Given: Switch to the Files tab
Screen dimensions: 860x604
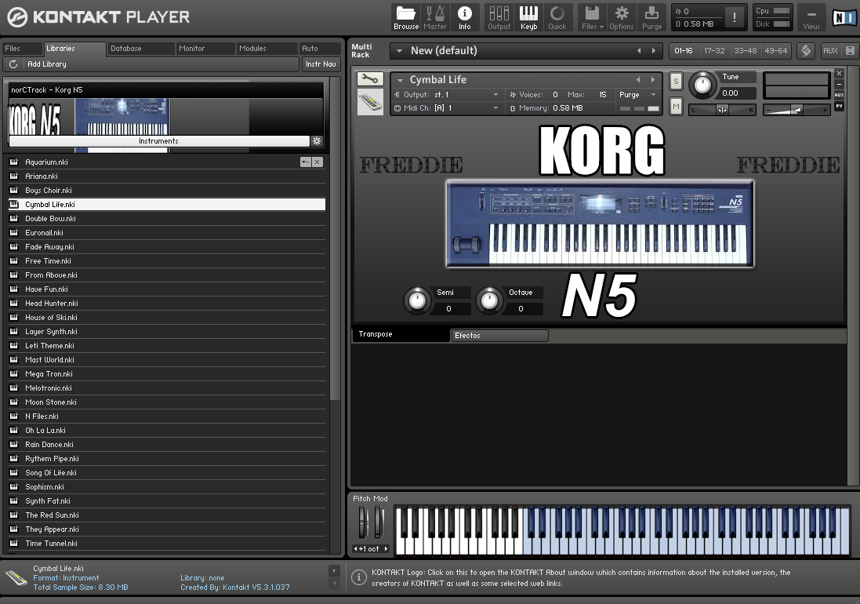Looking at the screenshot, I should [22, 49].
